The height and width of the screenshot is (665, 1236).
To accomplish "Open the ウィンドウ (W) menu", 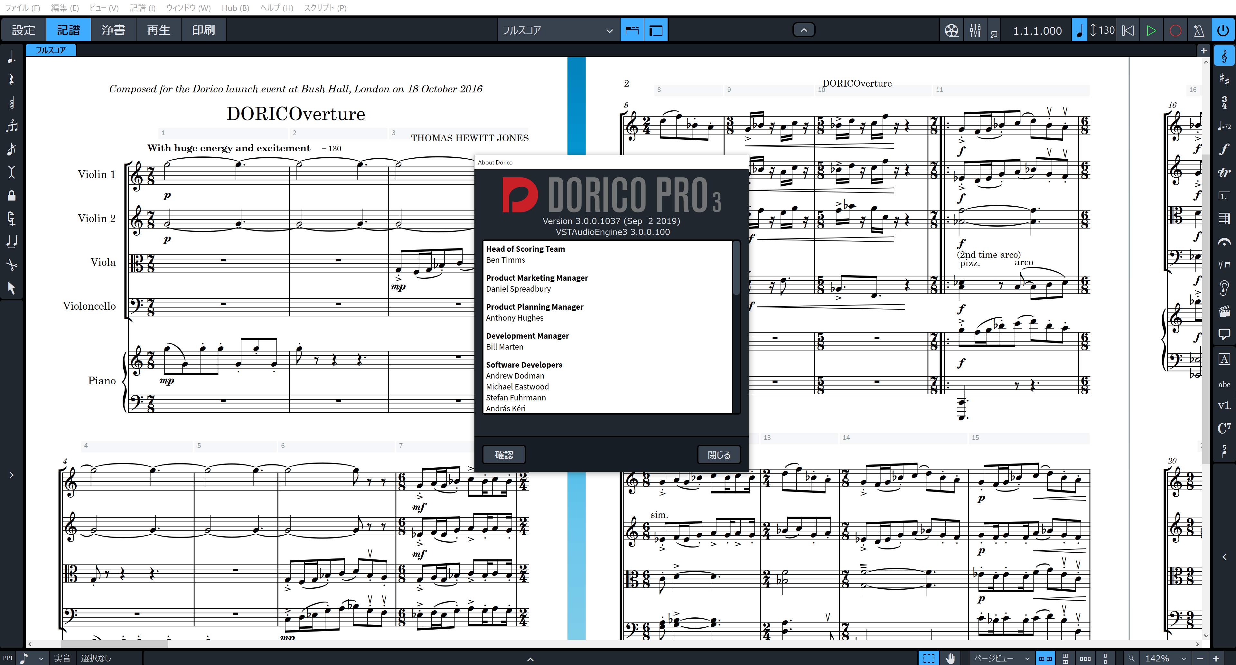I will click(x=188, y=8).
